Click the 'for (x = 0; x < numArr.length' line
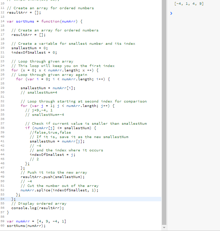Viewport: 220px width, 231px height. 55,70
